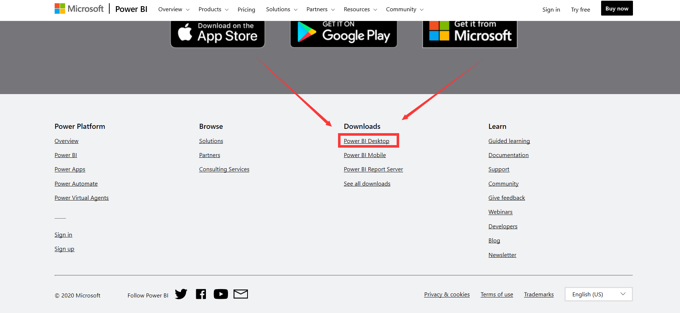The height and width of the screenshot is (313, 680).
Task: Expand the Overview menu in header
Action: coord(174,9)
